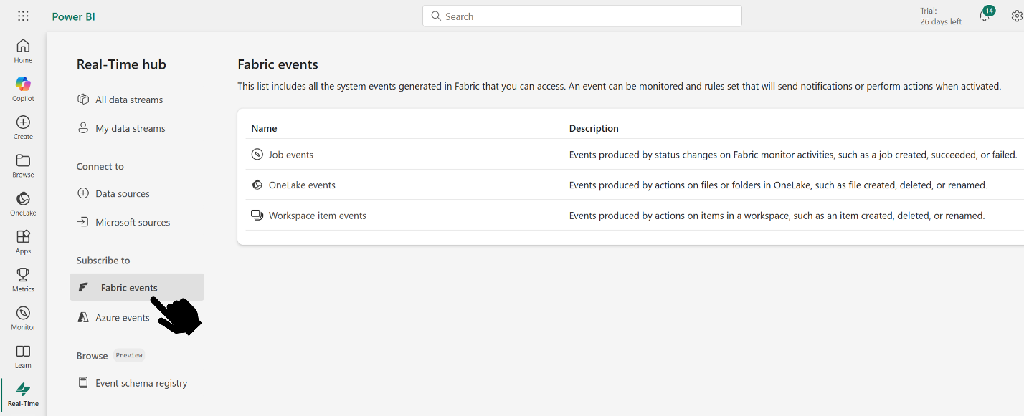Image resolution: width=1024 pixels, height=416 pixels.
Task: Open the Job events row
Action: (x=290, y=155)
